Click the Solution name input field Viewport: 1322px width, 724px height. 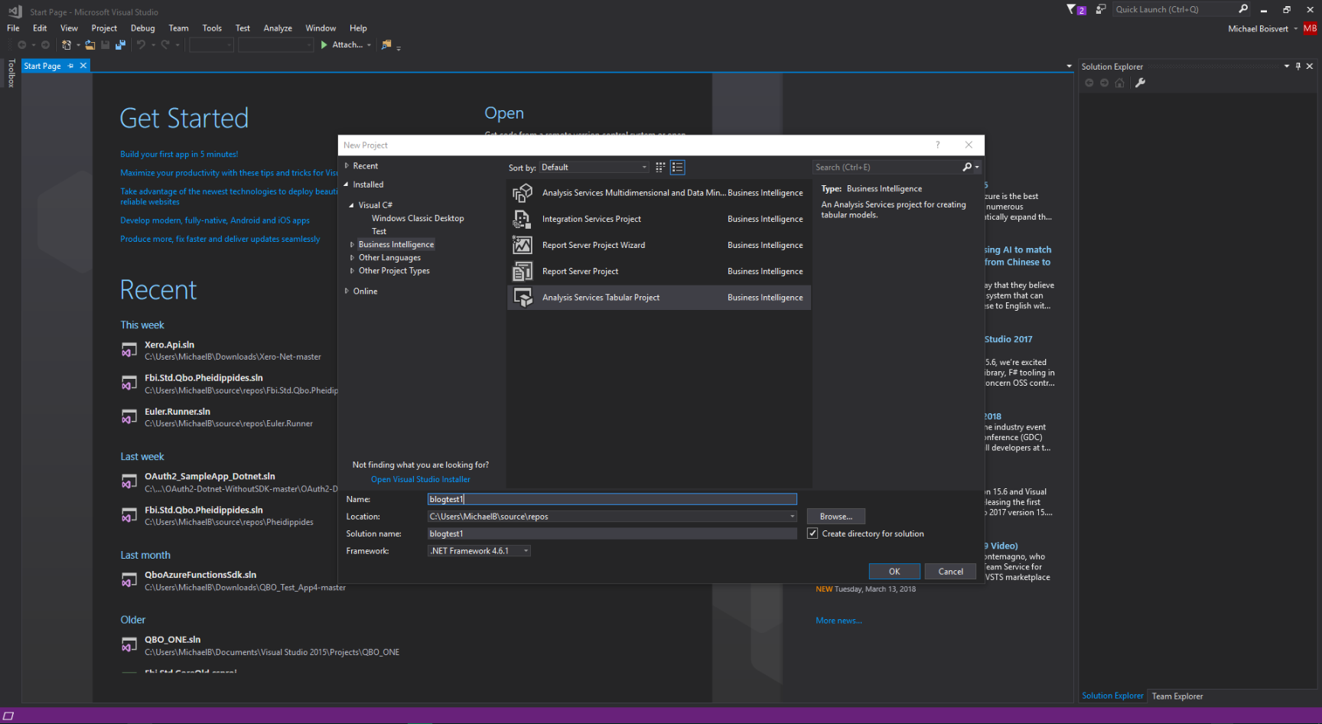point(612,533)
